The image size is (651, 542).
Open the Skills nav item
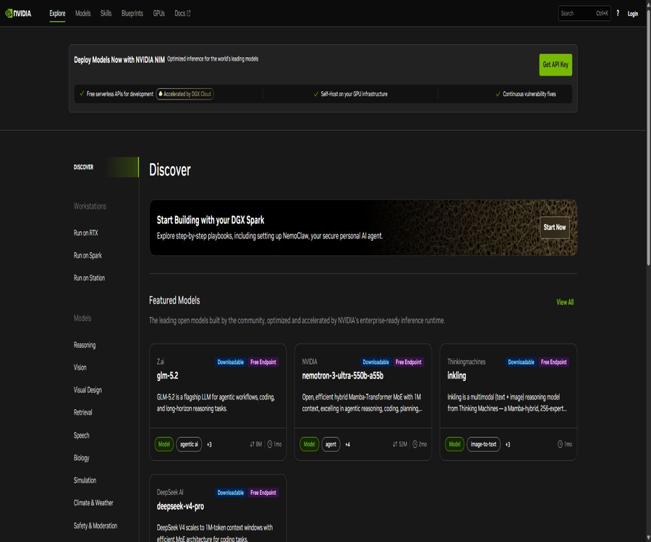pos(106,13)
